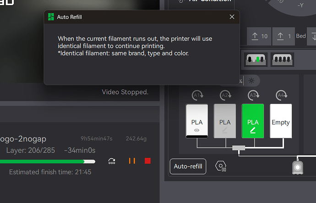
Task: Refresh A3 slot with circular arrow
Action: click(253, 95)
